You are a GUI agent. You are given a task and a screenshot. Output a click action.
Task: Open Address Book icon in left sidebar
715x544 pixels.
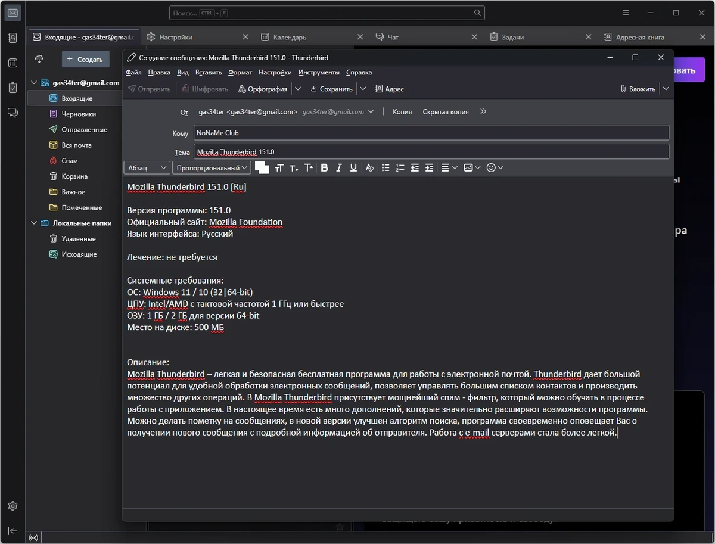pyautogui.click(x=13, y=38)
